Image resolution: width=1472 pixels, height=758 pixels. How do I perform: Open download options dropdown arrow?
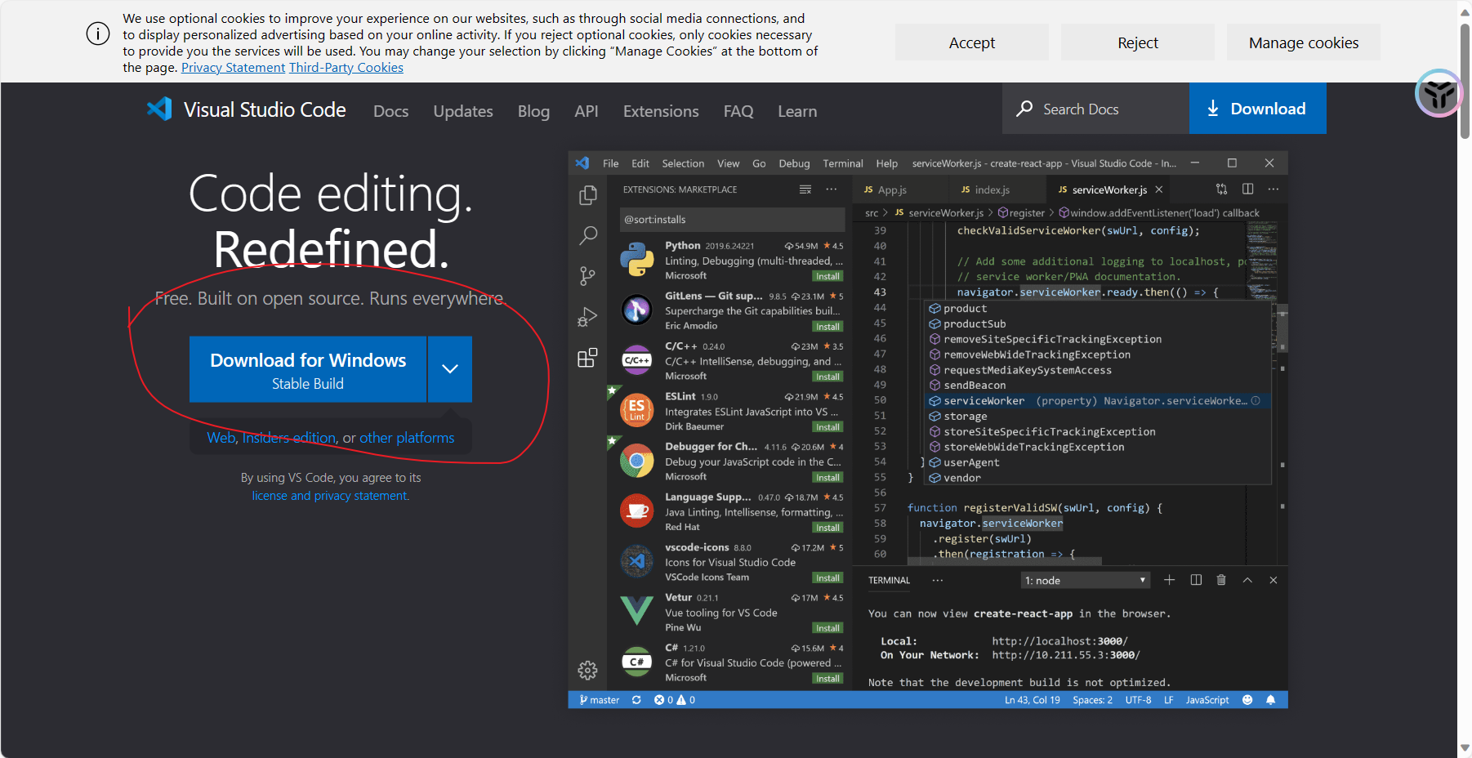[x=450, y=369]
